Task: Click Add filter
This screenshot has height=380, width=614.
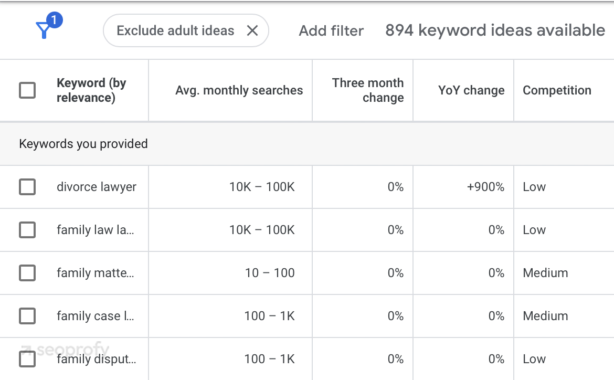Action: click(x=331, y=30)
